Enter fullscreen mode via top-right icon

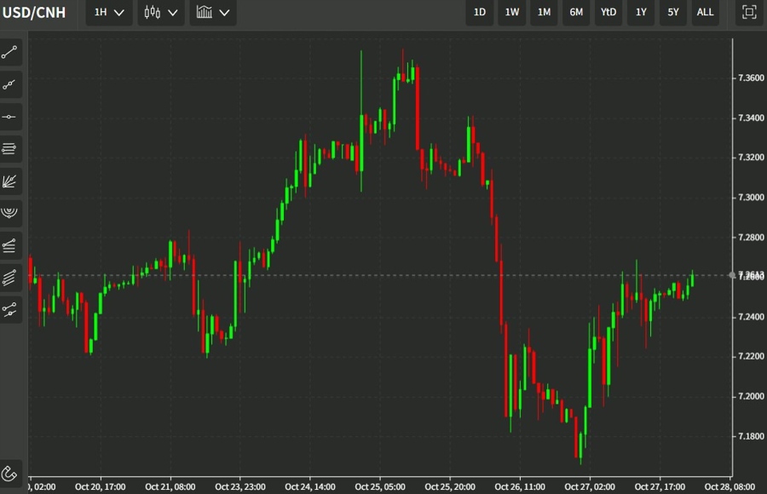[748, 13]
